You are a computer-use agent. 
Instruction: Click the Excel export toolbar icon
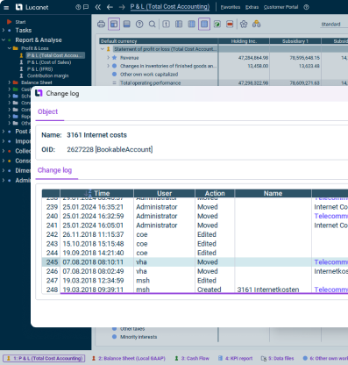point(217,24)
